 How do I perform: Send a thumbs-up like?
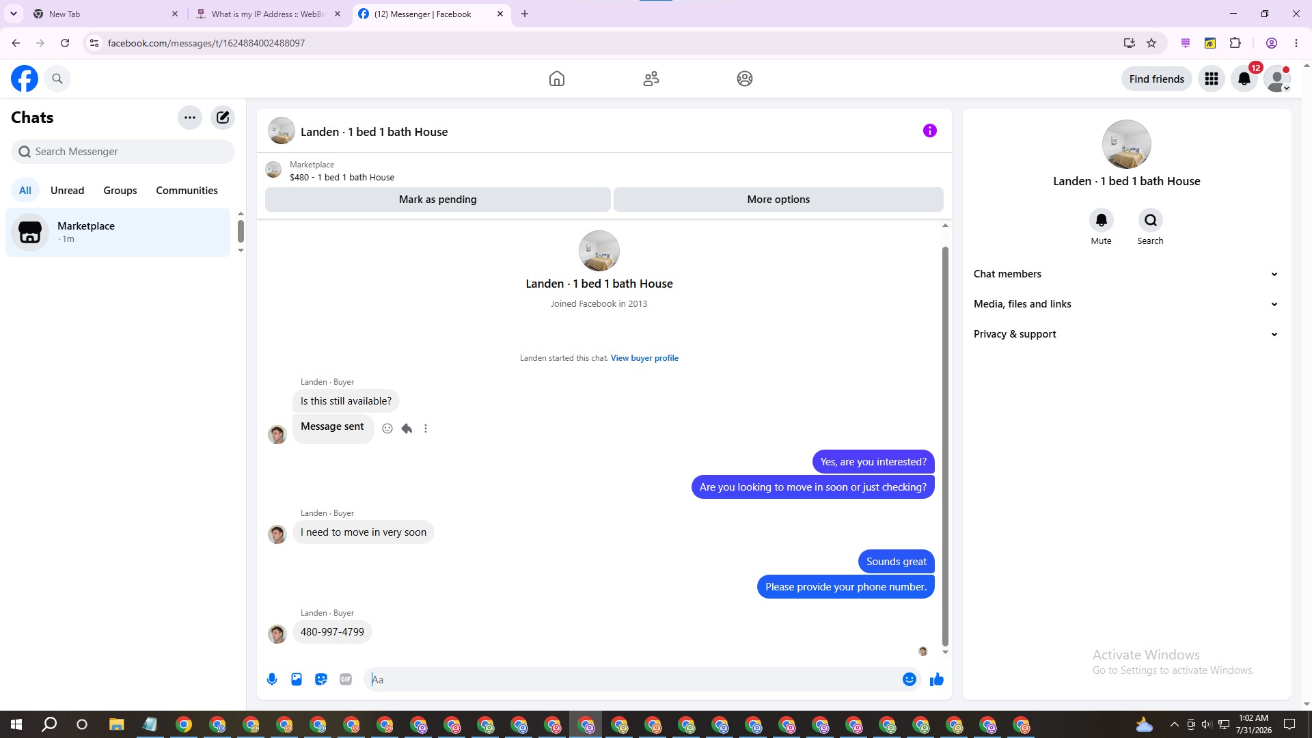click(937, 679)
